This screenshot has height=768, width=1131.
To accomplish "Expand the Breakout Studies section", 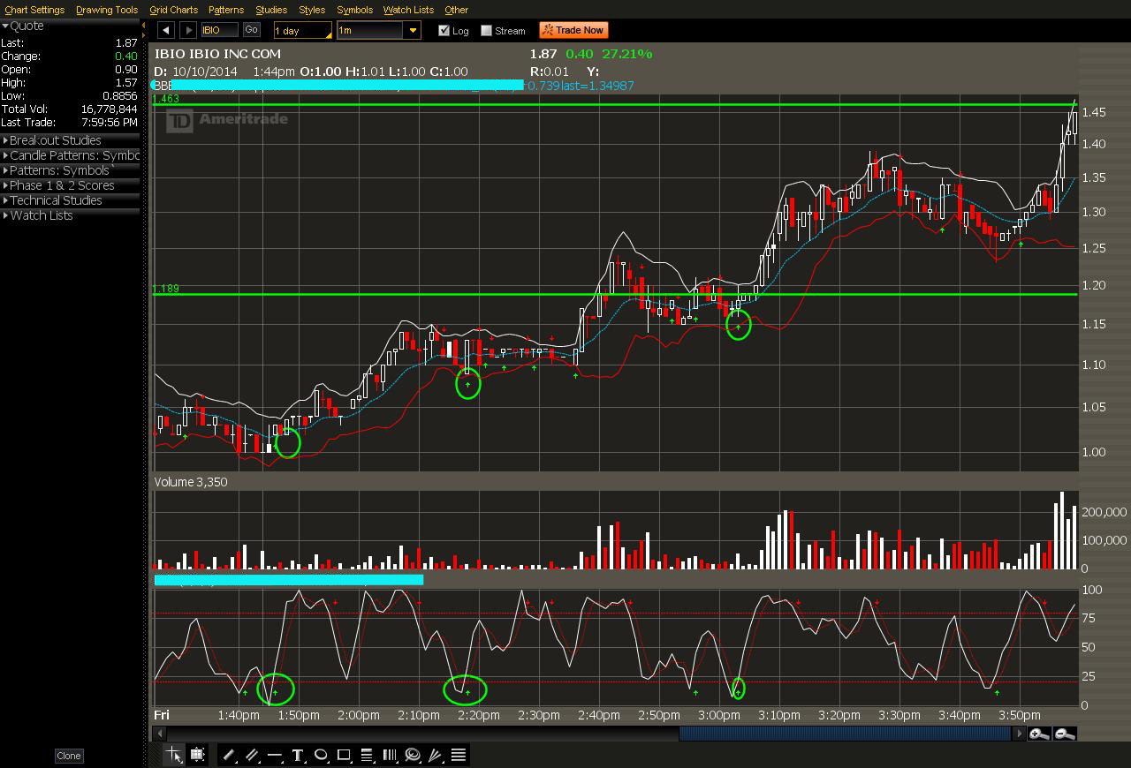I will [53, 140].
